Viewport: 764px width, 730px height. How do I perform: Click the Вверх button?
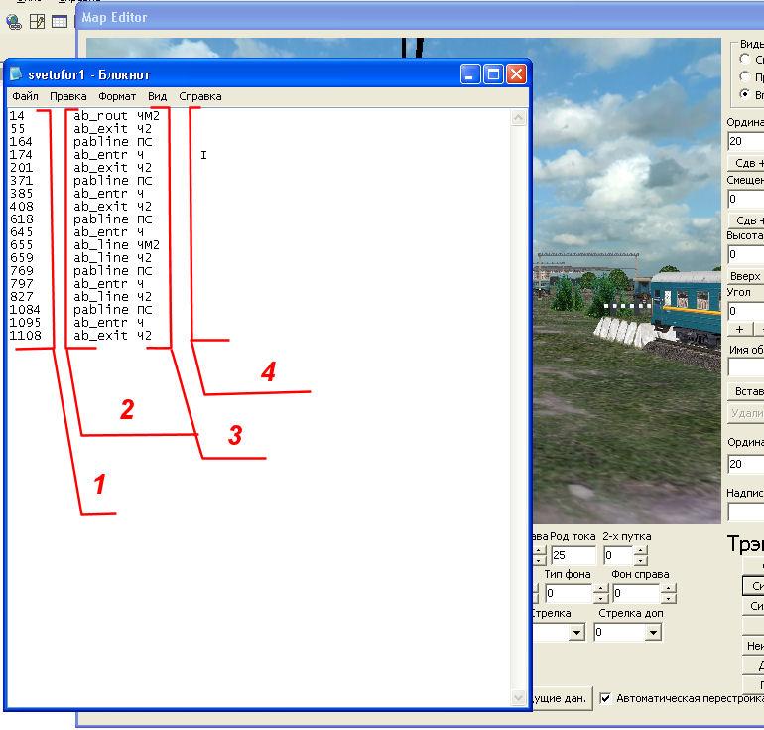click(745, 276)
